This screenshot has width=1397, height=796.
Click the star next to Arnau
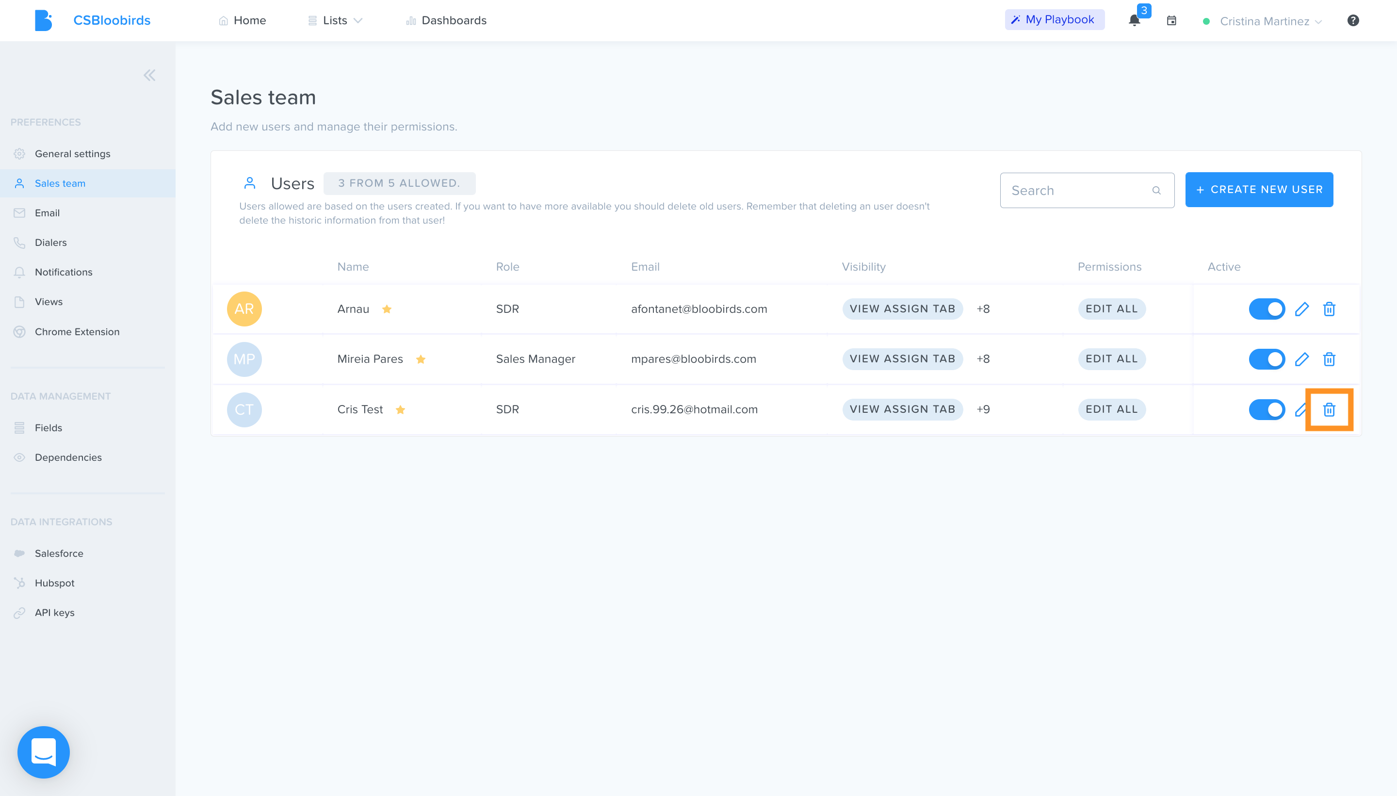coord(387,309)
